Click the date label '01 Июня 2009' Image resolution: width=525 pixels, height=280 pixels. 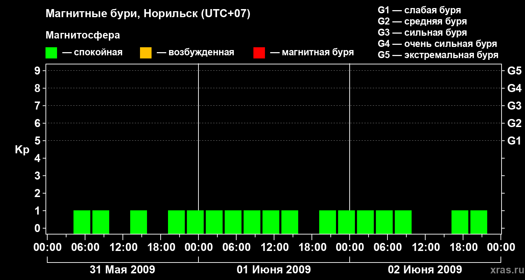(x=274, y=270)
